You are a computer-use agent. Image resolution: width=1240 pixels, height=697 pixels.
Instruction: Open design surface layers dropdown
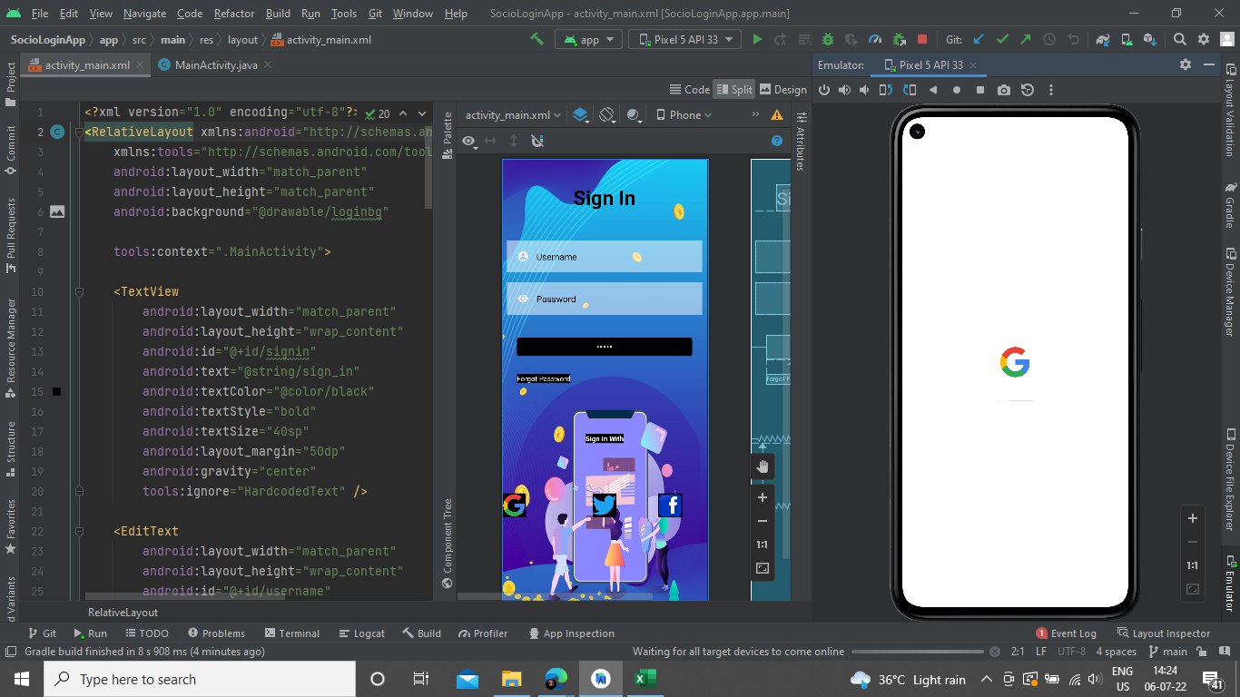(x=581, y=115)
